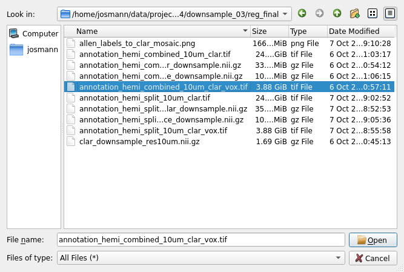The image size is (404, 272).
Task: Click the folder icon in path box
Action: (65, 14)
